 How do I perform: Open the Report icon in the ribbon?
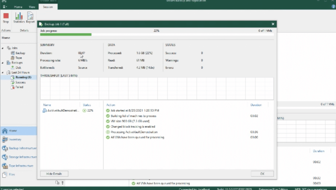(x=30, y=16)
